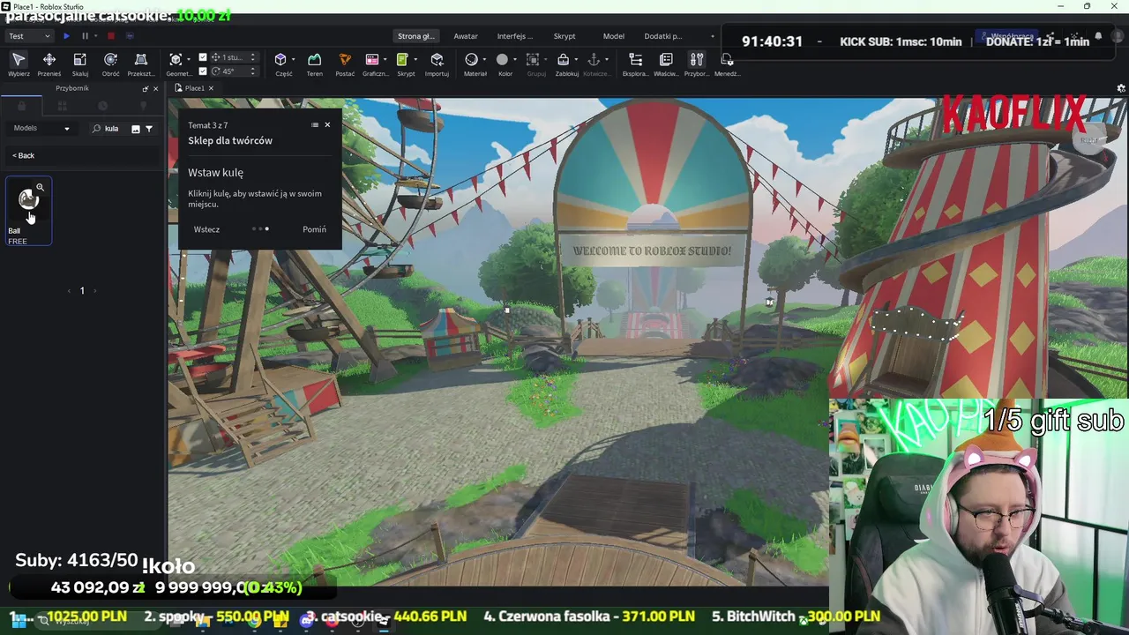
Task: Go back with the < Back link
Action: pos(24,156)
